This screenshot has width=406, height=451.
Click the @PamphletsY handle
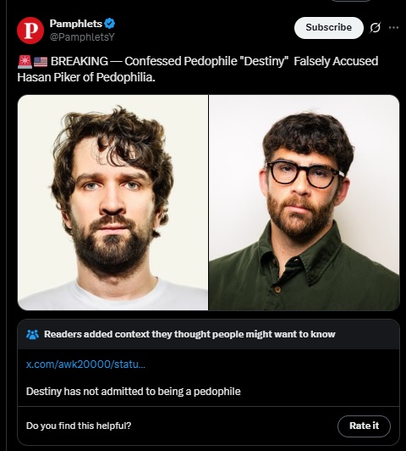tap(82, 37)
